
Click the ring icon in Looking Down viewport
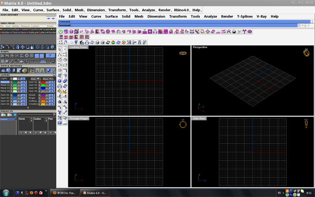(183, 53)
